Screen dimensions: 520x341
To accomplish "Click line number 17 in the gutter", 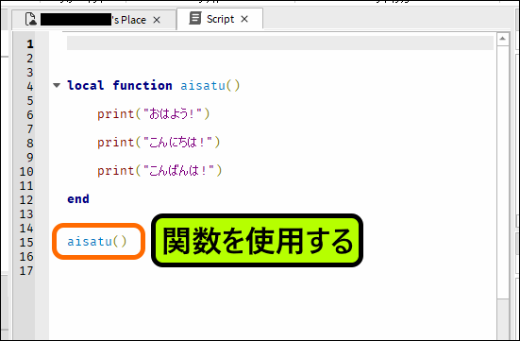I will pyautogui.click(x=26, y=270).
